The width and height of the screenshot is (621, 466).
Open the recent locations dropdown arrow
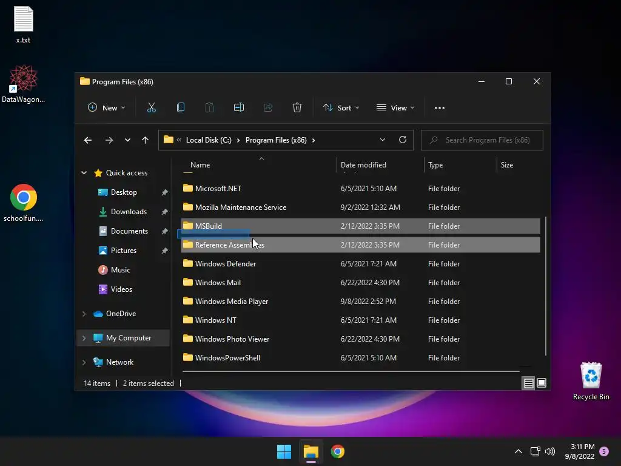127,140
